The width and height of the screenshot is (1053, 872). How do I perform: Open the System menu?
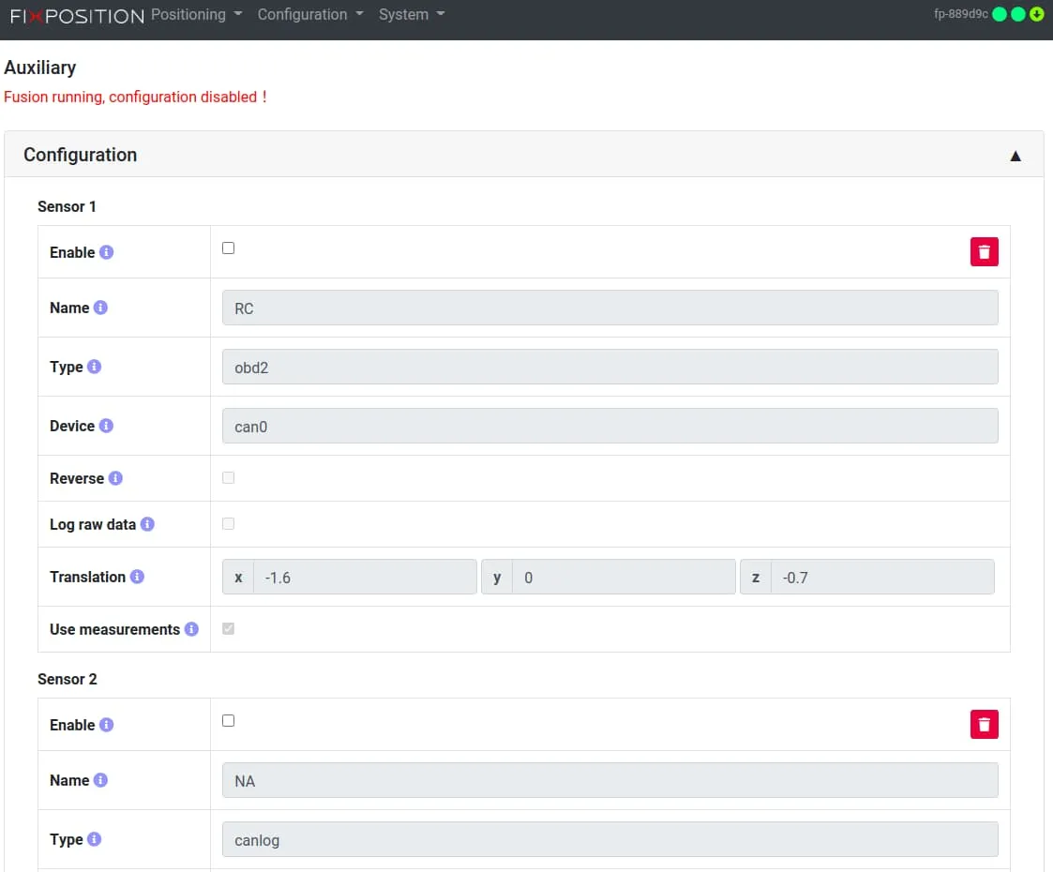[411, 15]
